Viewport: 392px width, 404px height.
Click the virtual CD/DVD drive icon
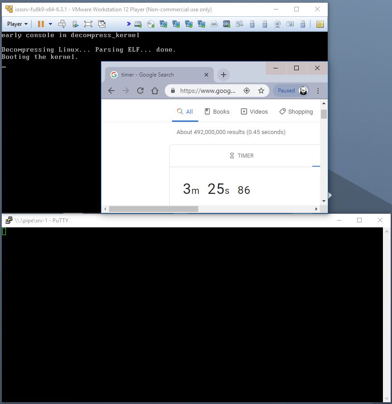[150, 24]
